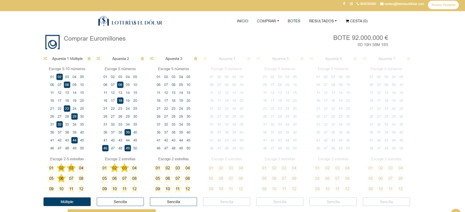Open the BOTES menu item
The image size is (465, 212).
pos(294,21)
